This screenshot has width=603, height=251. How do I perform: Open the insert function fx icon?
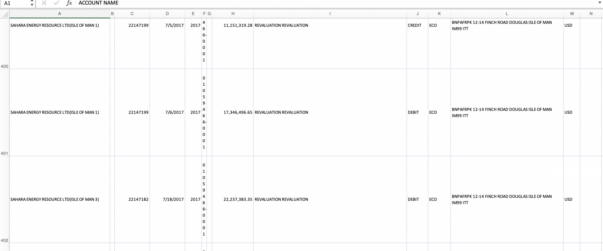coord(69,3)
